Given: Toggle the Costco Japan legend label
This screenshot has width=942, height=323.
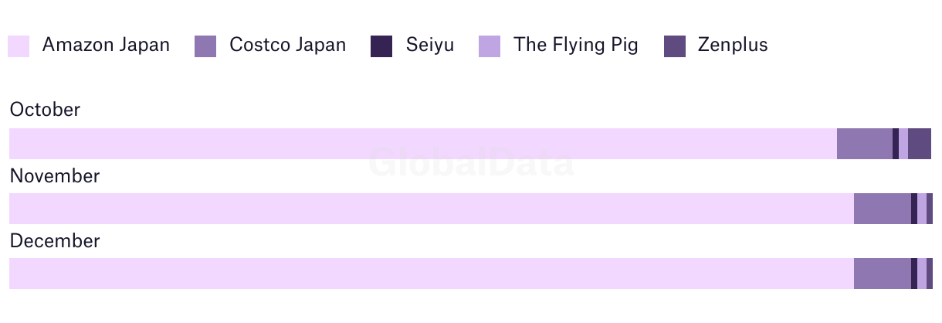Looking at the screenshot, I should tap(288, 45).
